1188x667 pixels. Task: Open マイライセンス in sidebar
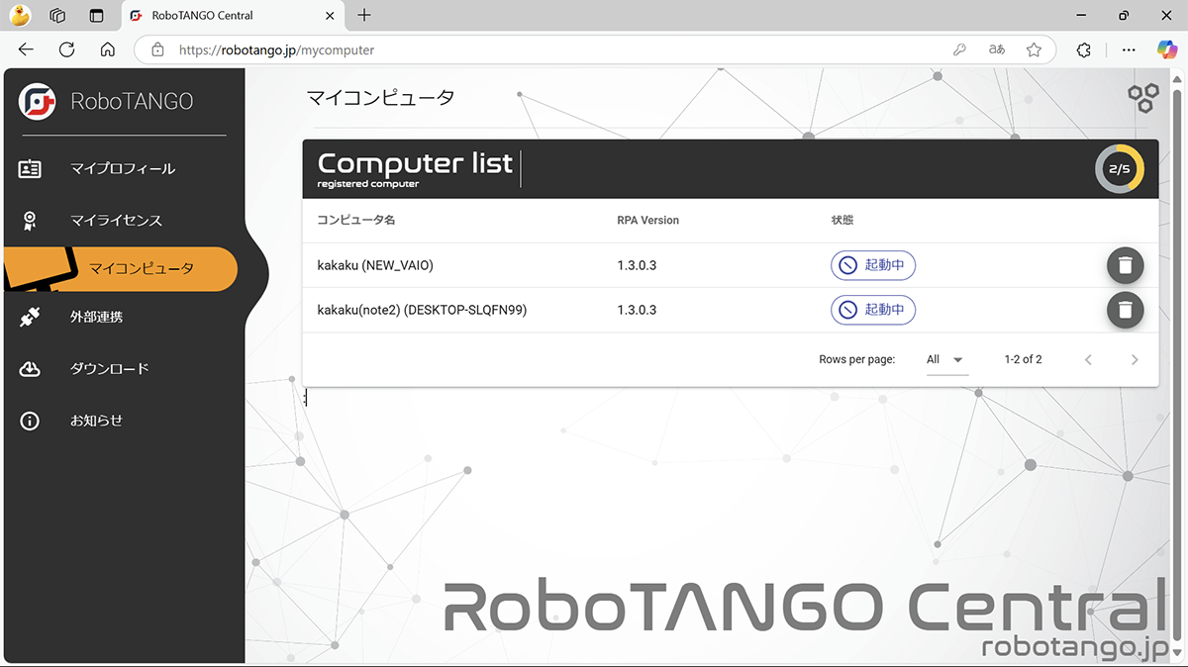[x=116, y=220]
